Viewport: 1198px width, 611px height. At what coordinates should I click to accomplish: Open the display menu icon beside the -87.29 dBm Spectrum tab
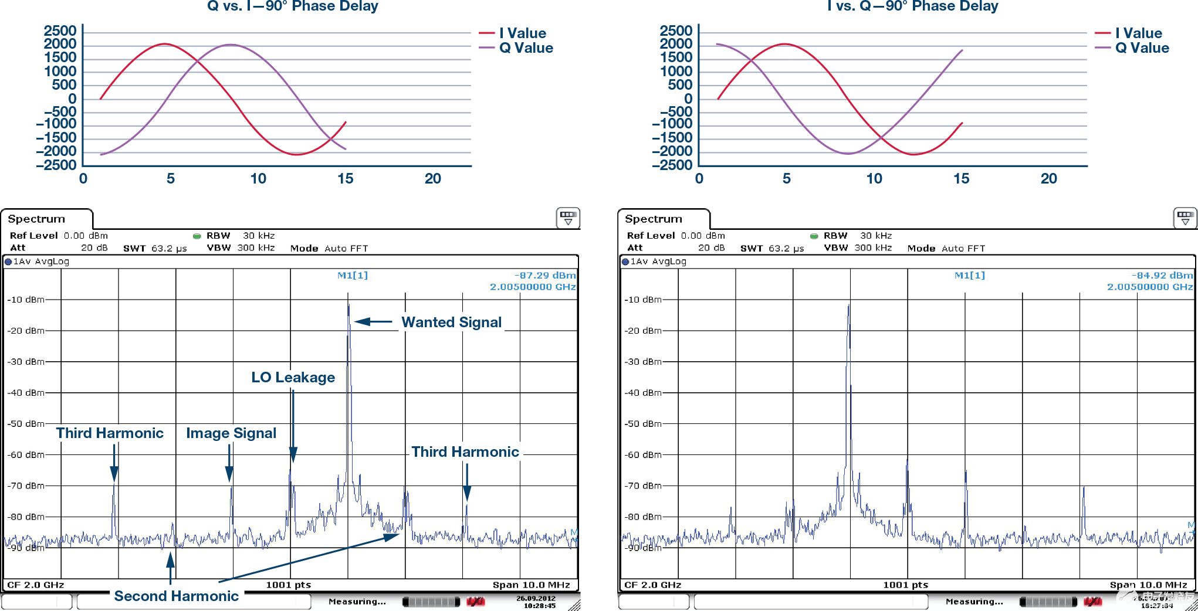pyautogui.click(x=568, y=218)
